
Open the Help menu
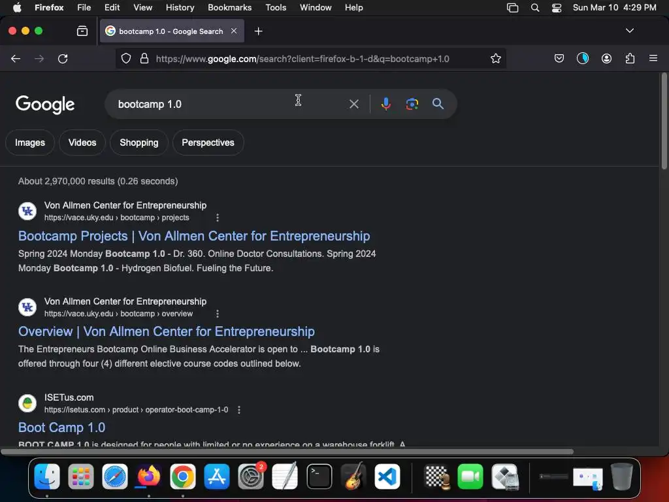tap(353, 7)
